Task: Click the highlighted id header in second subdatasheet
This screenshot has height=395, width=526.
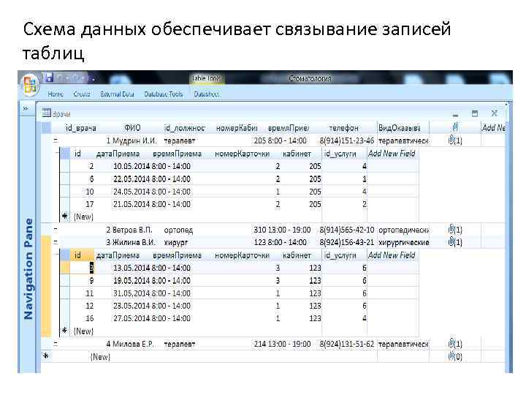Action: coord(82,255)
